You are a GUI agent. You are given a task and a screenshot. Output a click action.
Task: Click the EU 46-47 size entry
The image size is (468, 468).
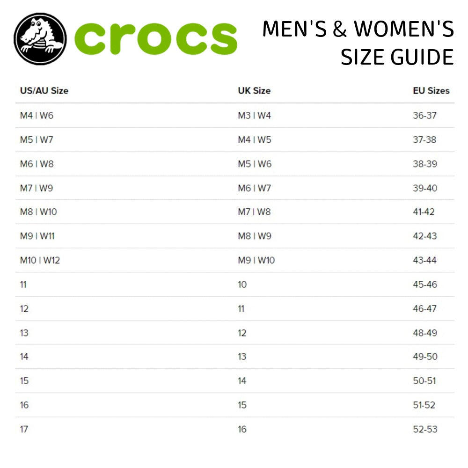pos(424,309)
